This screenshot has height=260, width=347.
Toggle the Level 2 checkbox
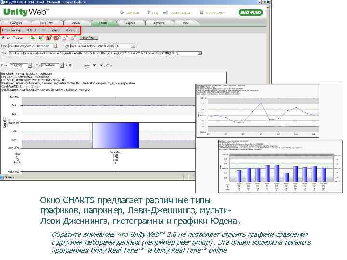tap(101, 65)
